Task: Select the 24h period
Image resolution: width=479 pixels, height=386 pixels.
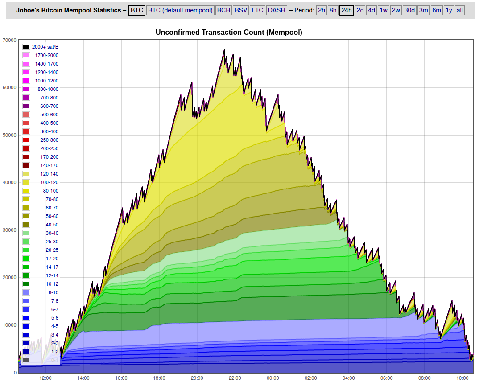Action: tap(347, 10)
